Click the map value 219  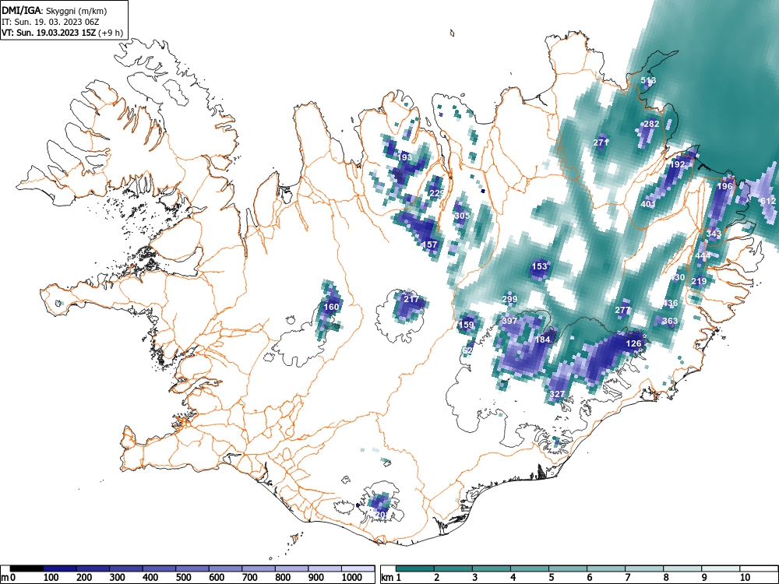click(x=699, y=281)
